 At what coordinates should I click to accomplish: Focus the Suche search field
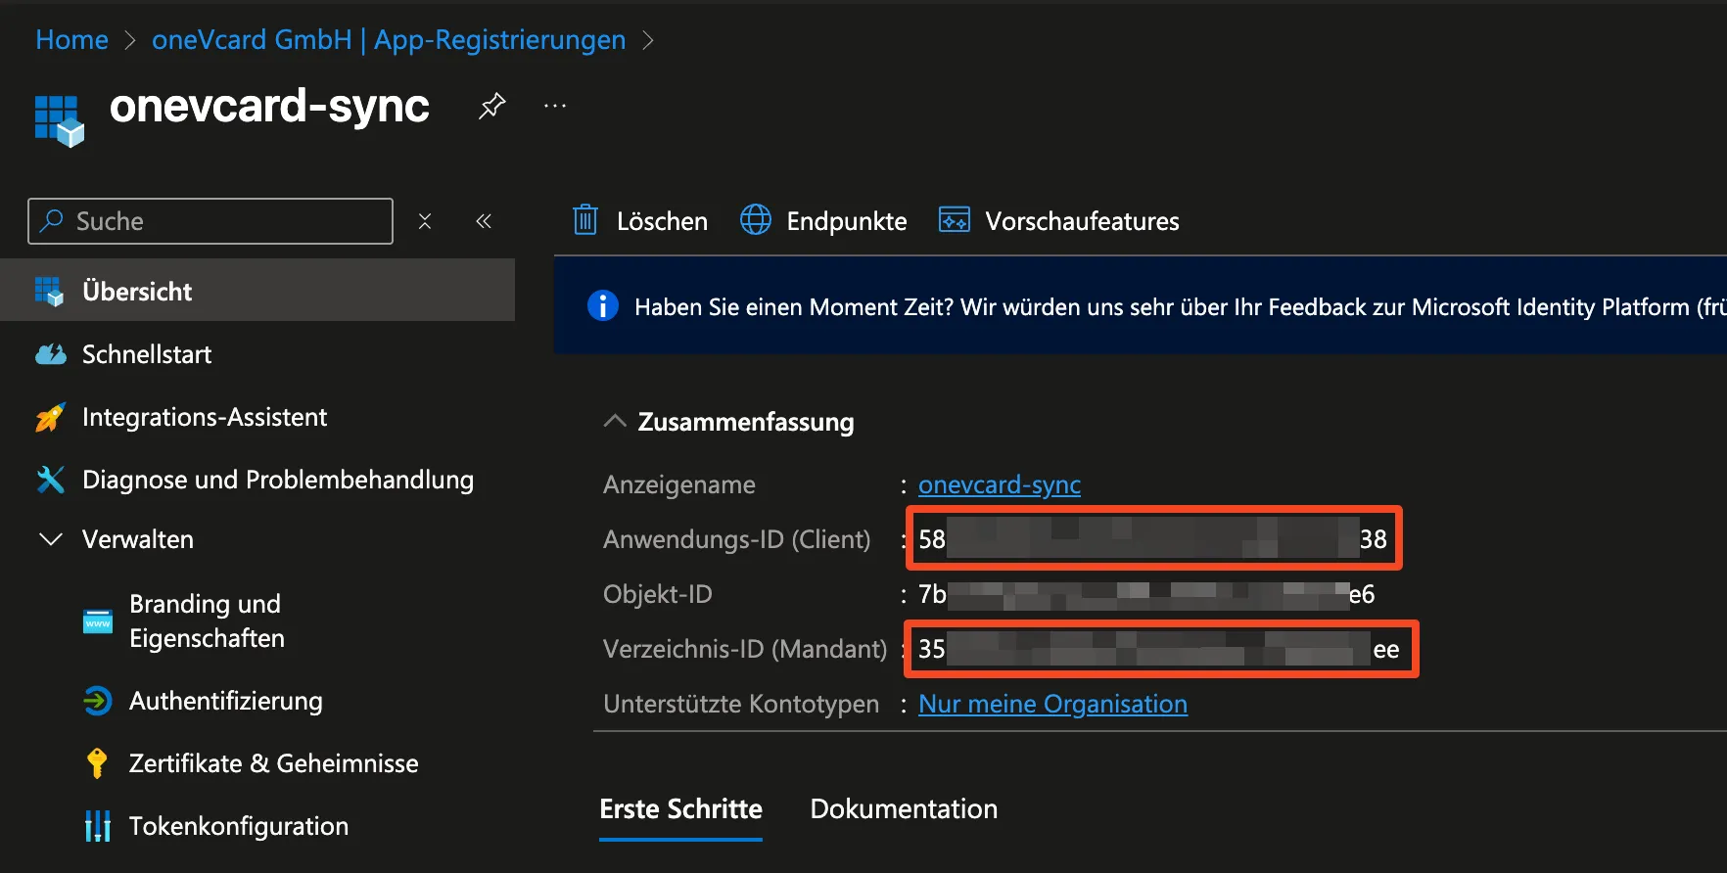[210, 221]
